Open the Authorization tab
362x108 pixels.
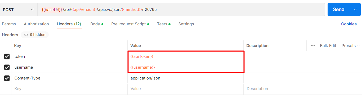pyautogui.click(x=36, y=24)
